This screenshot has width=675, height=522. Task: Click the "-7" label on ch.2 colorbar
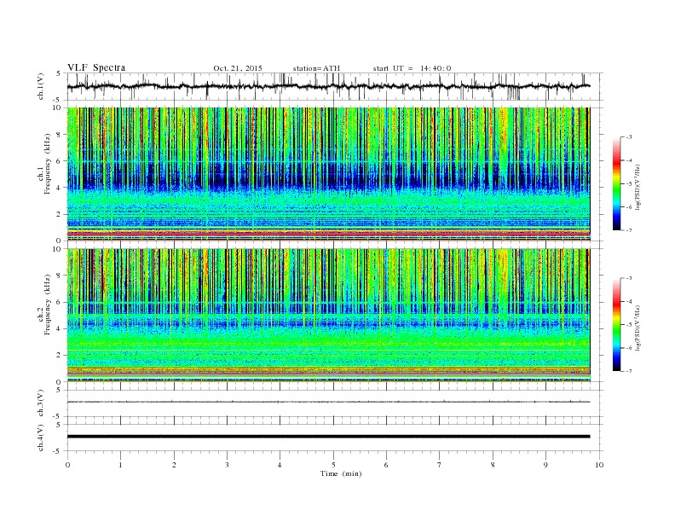(x=629, y=371)
